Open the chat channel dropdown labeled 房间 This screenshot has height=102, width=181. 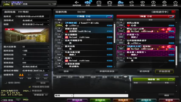tap(64, 95)
